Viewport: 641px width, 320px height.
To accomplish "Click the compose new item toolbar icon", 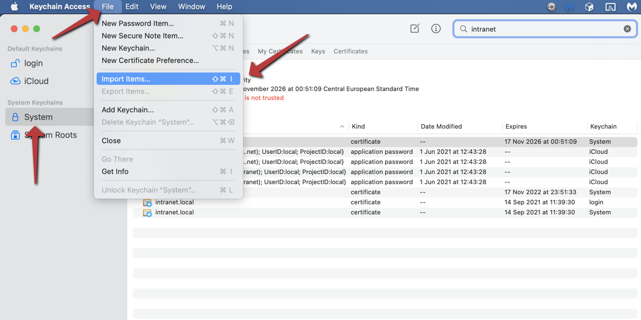I will tap(415, 29).
